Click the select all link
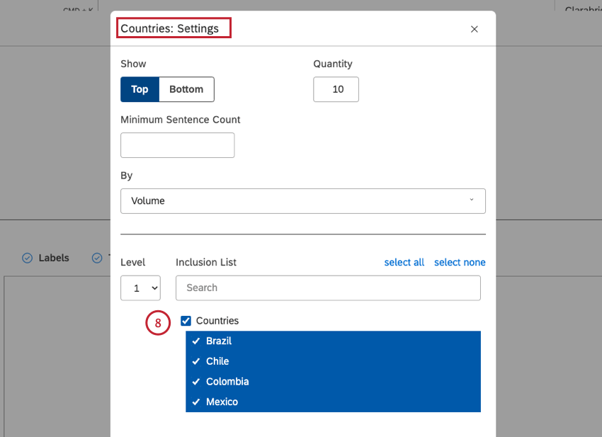This screenshot has height=437, width=602. pos(404,262)
